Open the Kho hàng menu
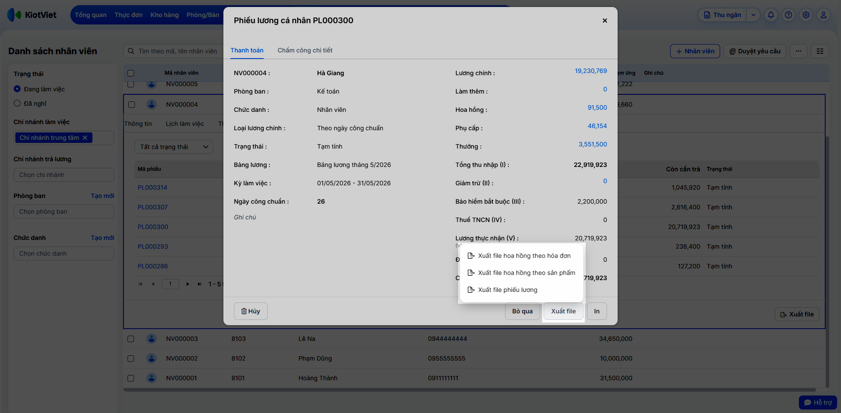841x413 pixels. tap(165, 15)
